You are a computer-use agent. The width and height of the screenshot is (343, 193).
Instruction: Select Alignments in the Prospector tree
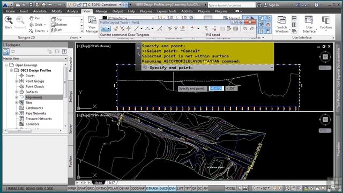(34, 97)
